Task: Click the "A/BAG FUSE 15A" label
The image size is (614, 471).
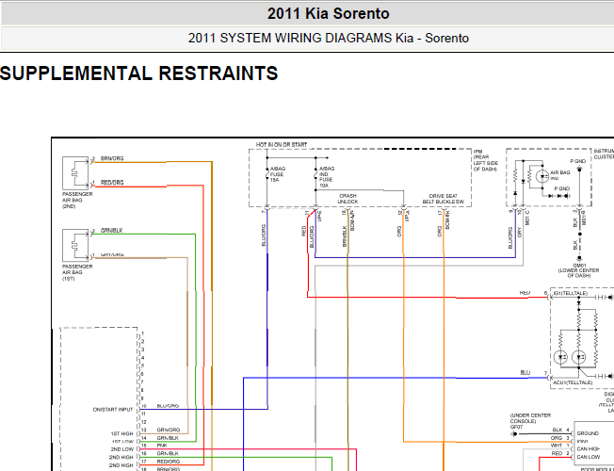Action: (x=277, y=174)
